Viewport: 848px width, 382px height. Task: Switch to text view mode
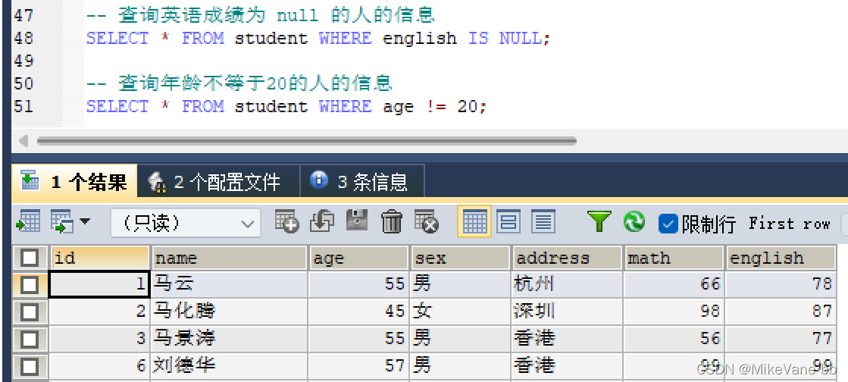point(543,222)
